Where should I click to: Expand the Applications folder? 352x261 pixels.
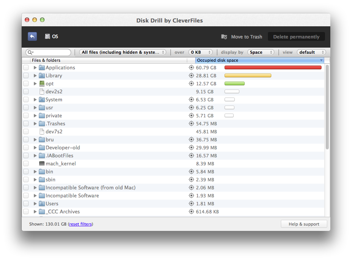pos(35,67)
